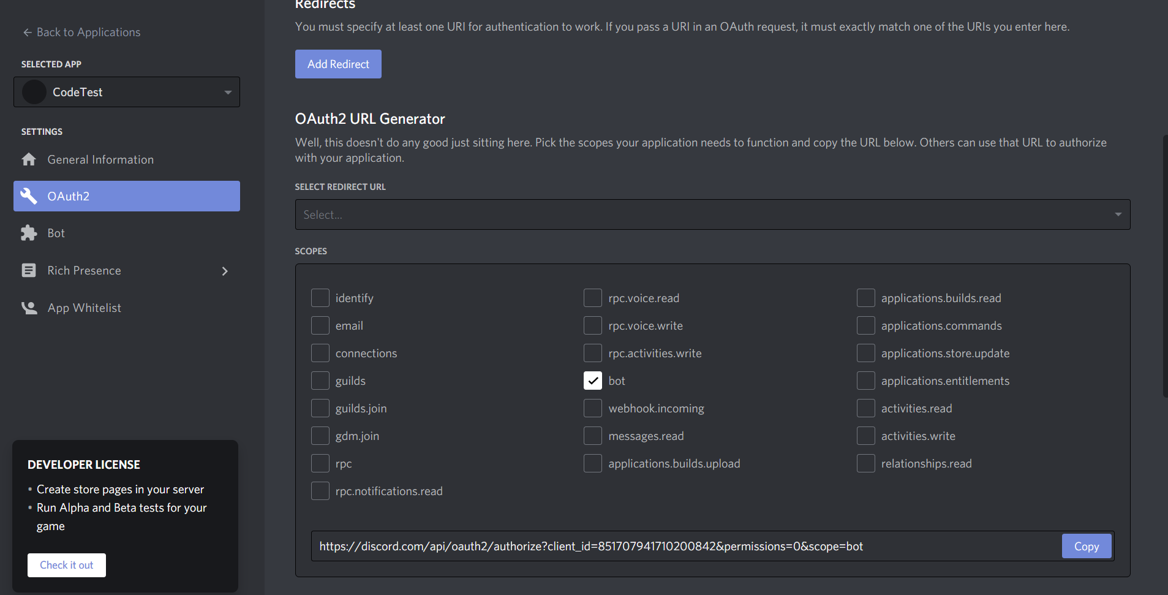Click the Add Redirect button
Viewport: 1168px width, 595px height.
click(338, 64)
